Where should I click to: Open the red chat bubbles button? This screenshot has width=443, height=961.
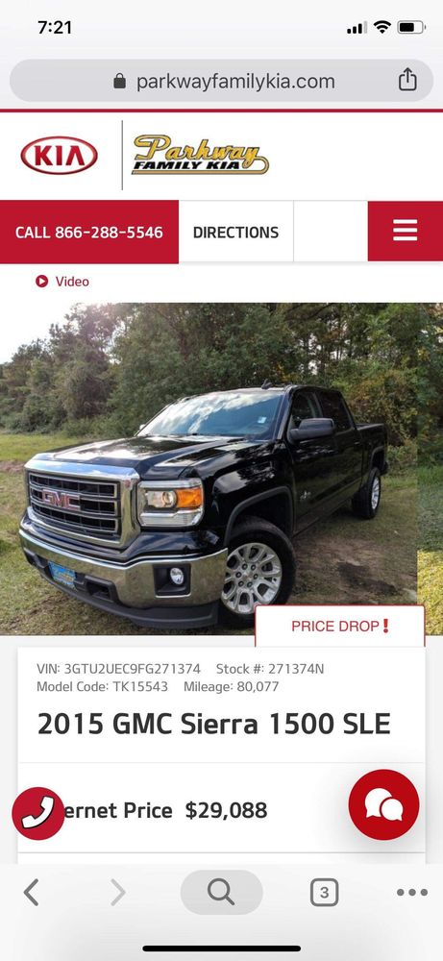(383, 804)
